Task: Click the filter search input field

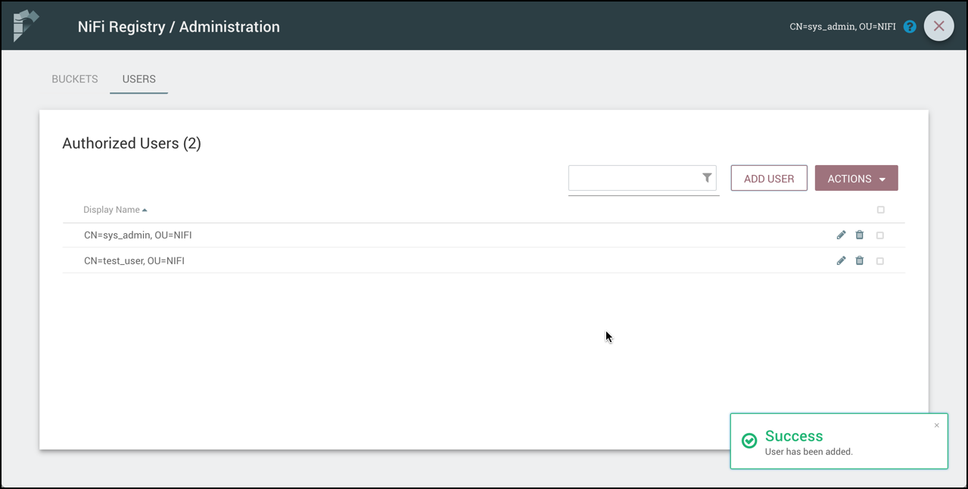Action: tap(636, 178)
